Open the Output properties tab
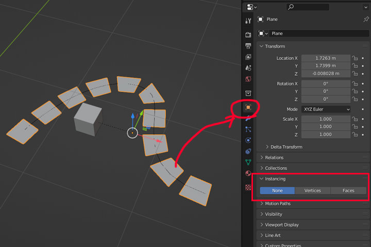 pyautogui.click(x=248, y=46)
